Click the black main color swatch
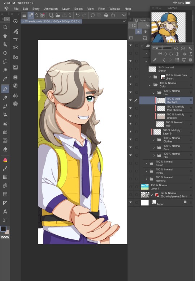 (x=3, y=229)
